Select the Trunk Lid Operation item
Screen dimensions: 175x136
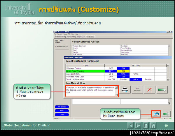(x=85, y=79)
